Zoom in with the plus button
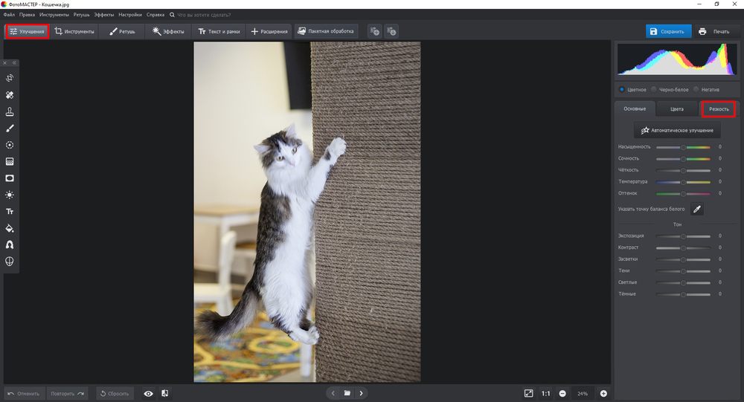This screenshot has width=744, height=402. click(x=603, y=393)
